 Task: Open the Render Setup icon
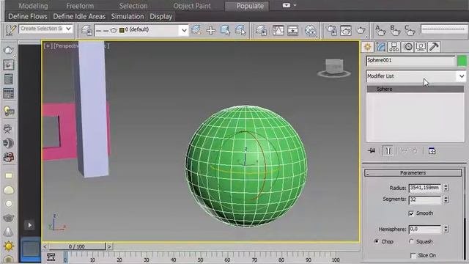point(331,30)
